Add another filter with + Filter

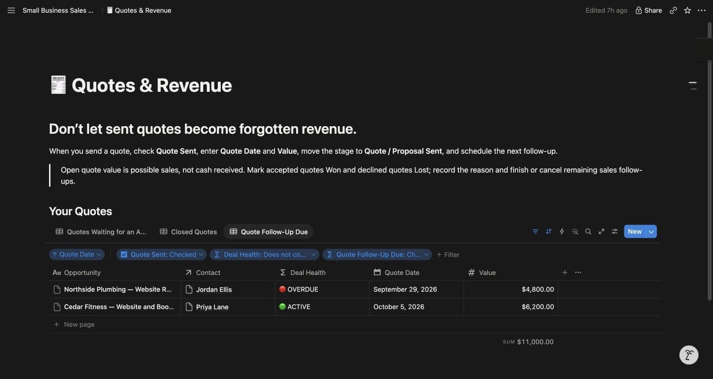[x=448, y=255]
